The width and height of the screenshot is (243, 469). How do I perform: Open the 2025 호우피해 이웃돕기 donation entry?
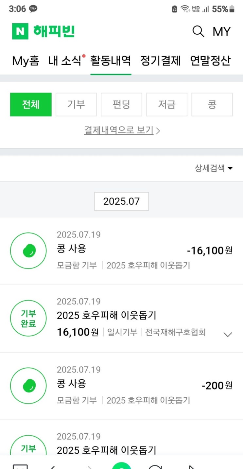(107, 316)
